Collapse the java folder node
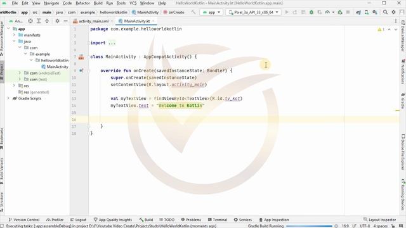The height and width of the screenshot is (228, 406). (14, 41)
